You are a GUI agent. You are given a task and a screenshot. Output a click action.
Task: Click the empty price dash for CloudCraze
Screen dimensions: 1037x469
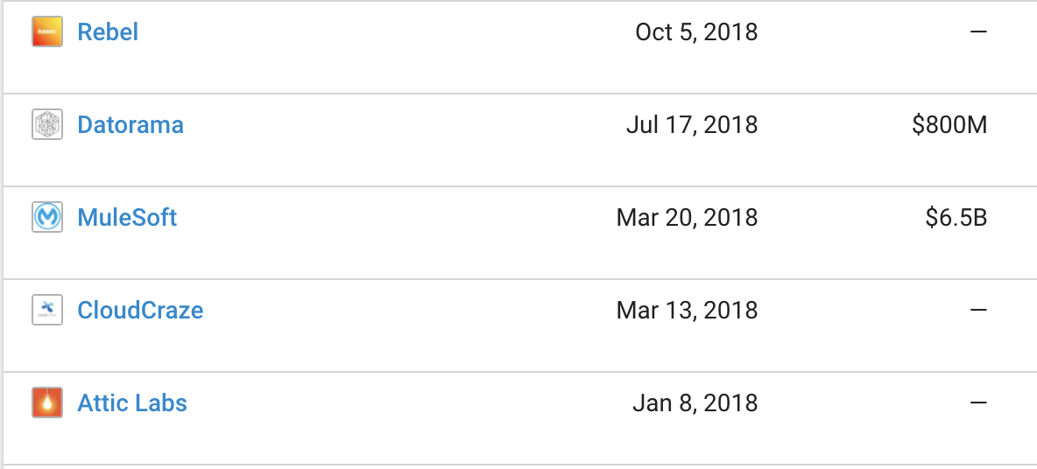978,310
